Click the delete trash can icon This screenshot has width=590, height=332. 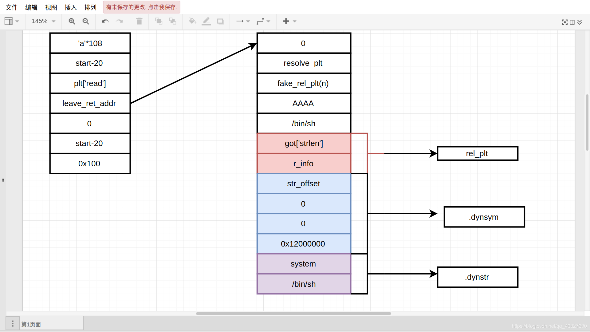click(139, 21)
